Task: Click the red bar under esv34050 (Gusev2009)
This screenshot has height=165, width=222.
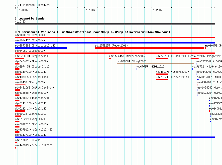Action: (115, 53)
